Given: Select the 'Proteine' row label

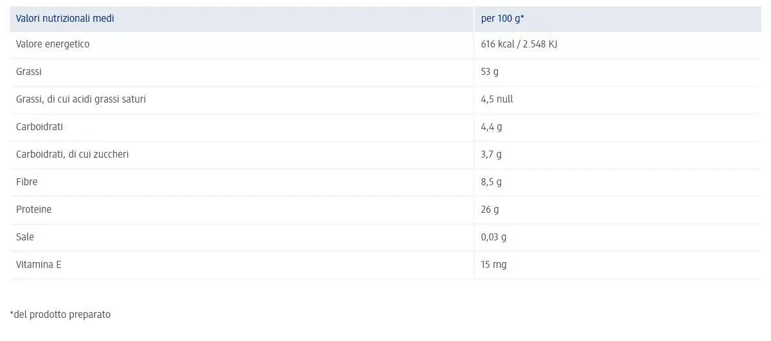Looking at the screenshot, I should click(33, 210).
